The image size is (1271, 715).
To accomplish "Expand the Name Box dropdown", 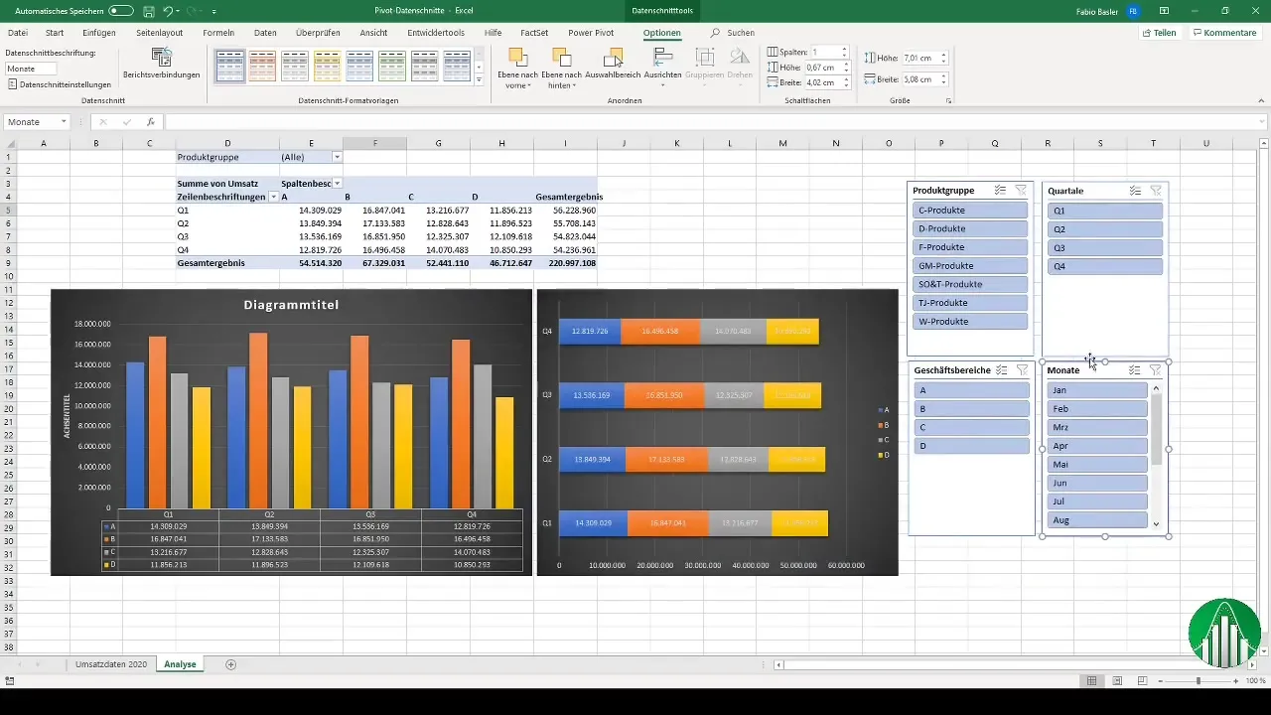I will [x=64, y=122].
